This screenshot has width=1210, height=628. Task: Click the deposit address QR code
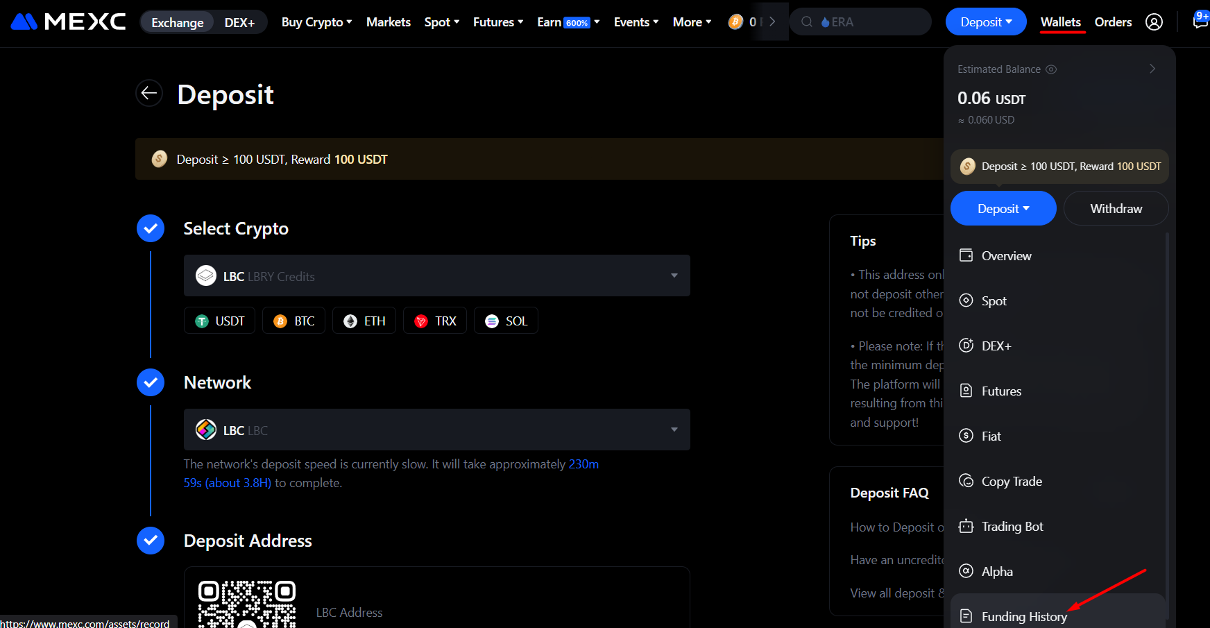point(247,604)
